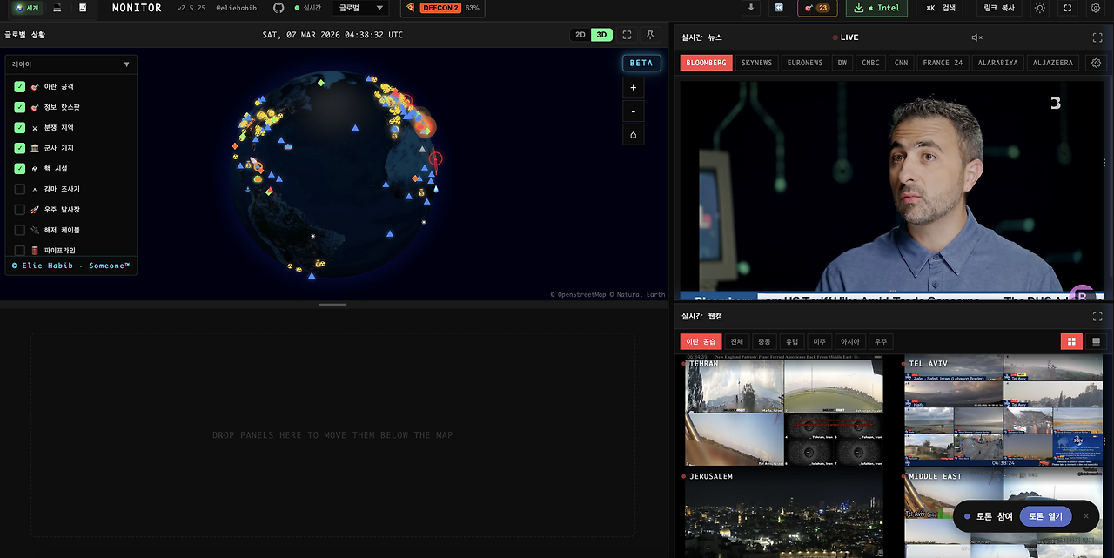Select the 유럽 webcam filter
1114x558 pixels.
pos(791,342)
